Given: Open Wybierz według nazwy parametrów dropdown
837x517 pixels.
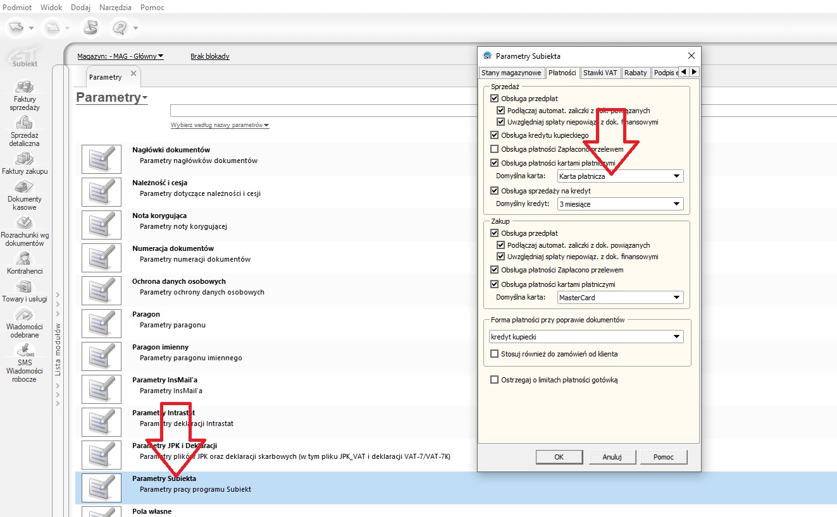Looking at the screenshot, I should 220,125.
